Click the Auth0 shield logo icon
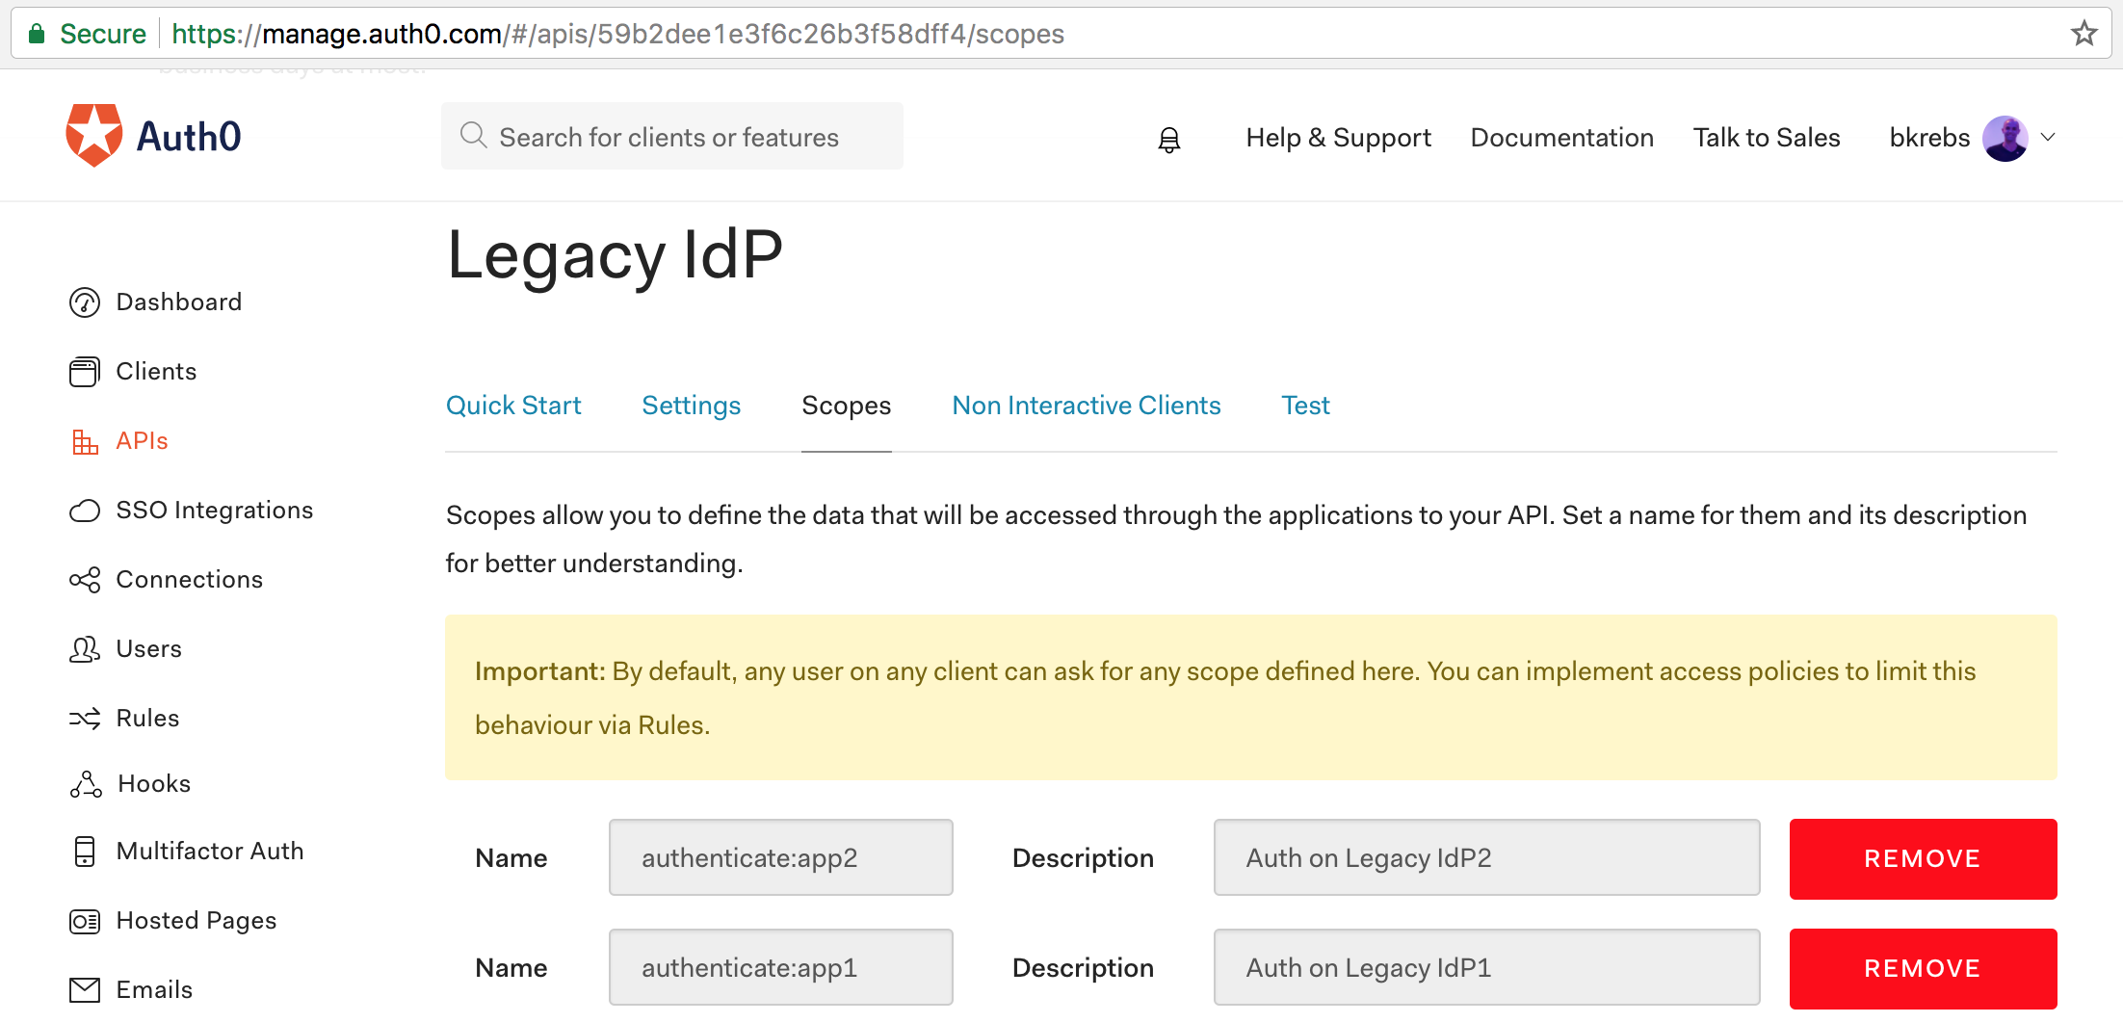Screen dimensions: 2123x1023 93,135
